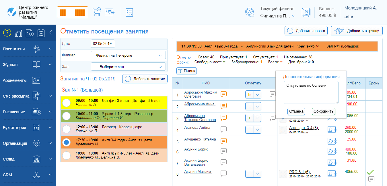This screenshot has width=387, height=186.
Task: Select the 12:00 - 13:00 Логопед class
Action: pos(67,129)
